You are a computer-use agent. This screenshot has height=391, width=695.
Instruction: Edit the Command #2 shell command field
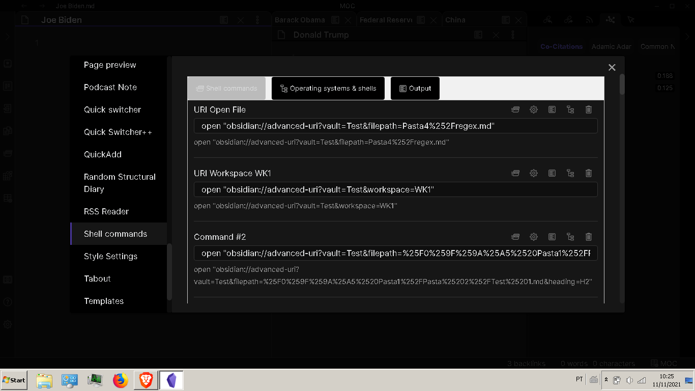coord(396,253)
